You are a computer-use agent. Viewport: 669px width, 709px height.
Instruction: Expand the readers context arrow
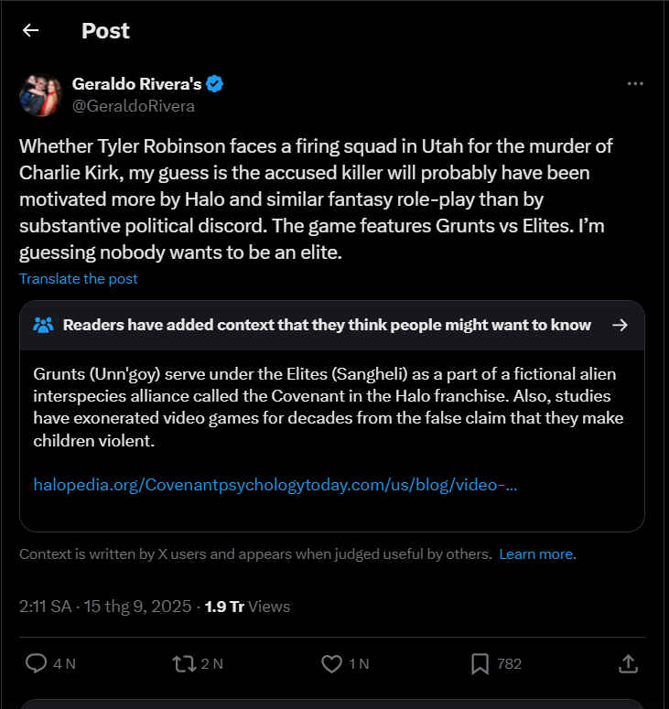[x=620, y=325]
